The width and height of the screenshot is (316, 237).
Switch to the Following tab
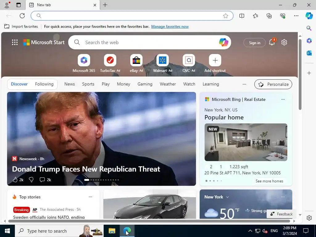point(44,84)
